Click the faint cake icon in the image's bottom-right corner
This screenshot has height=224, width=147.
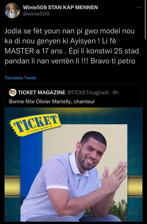tap(133, 210)
